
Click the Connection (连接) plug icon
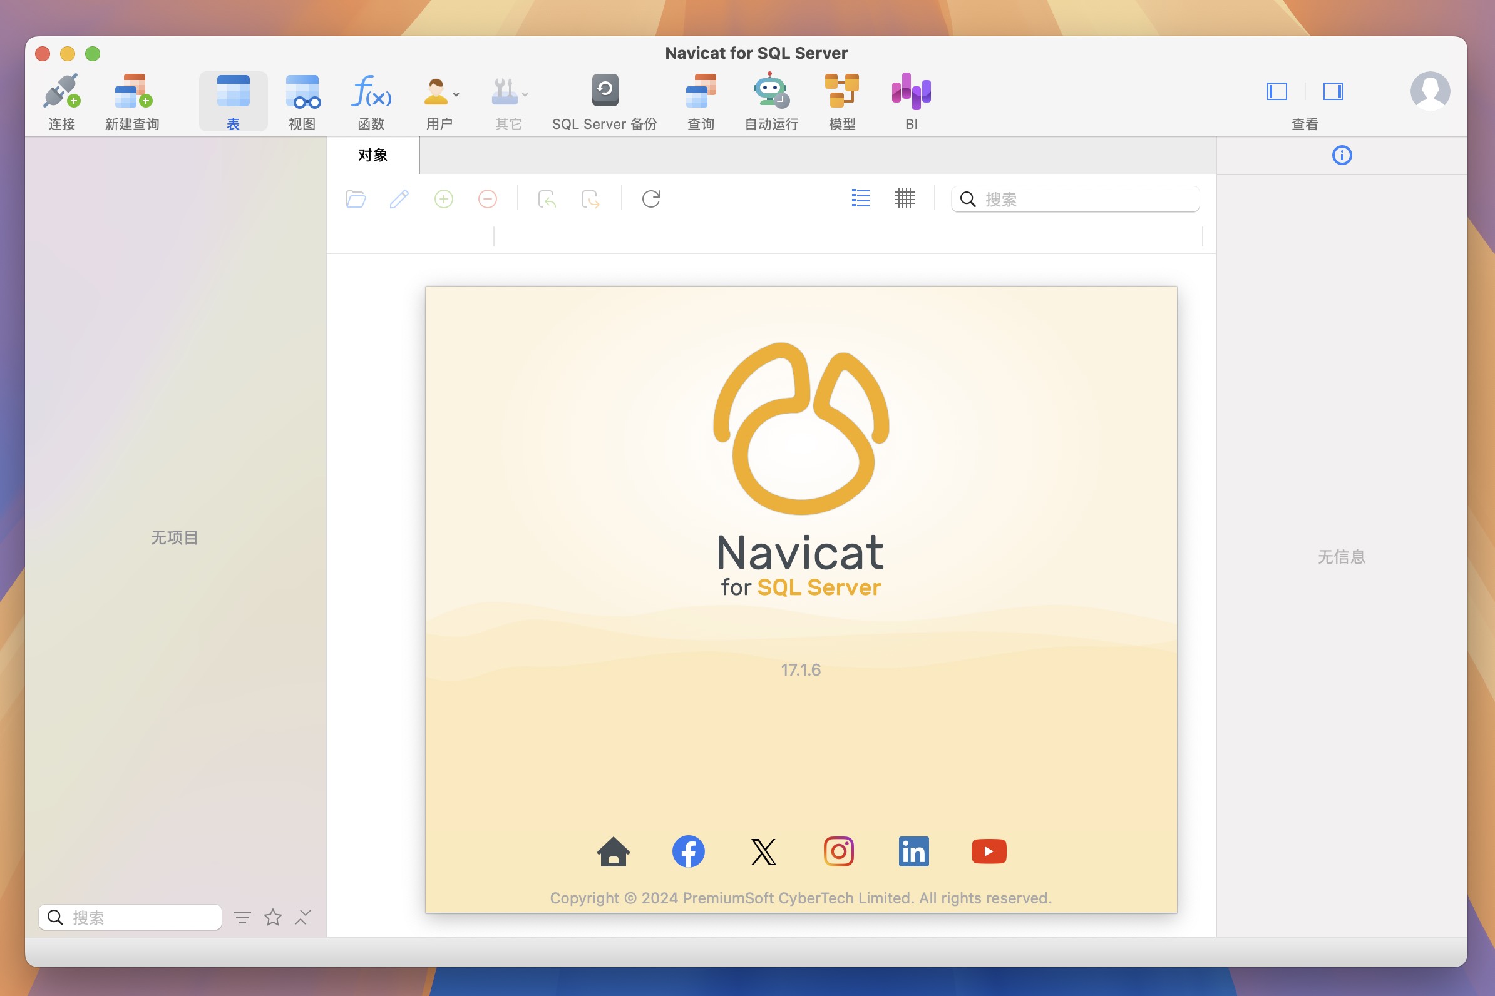click(61, 91)
